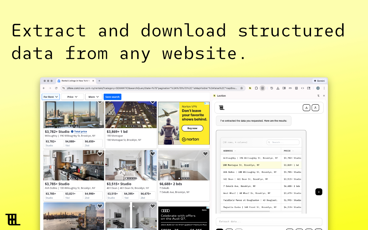Open Gemini button in tab strip

pyautogui.click(x=319, y=81)
